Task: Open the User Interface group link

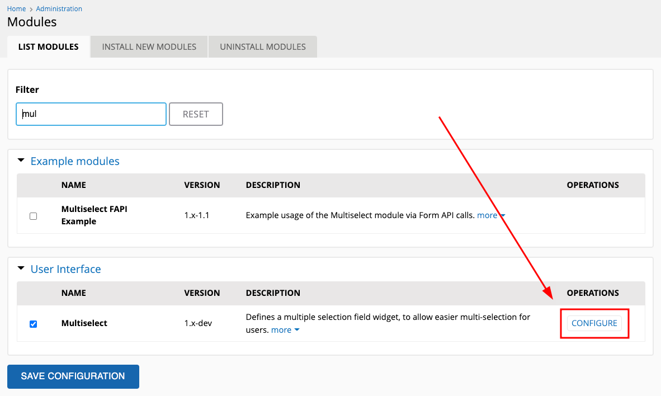Action: [65, 269]
